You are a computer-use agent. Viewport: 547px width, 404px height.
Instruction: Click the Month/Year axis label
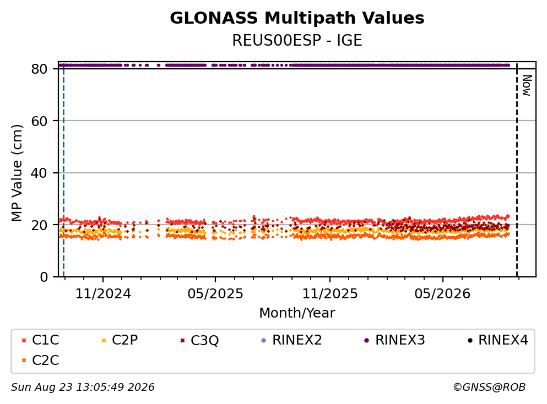click(297, 313)
